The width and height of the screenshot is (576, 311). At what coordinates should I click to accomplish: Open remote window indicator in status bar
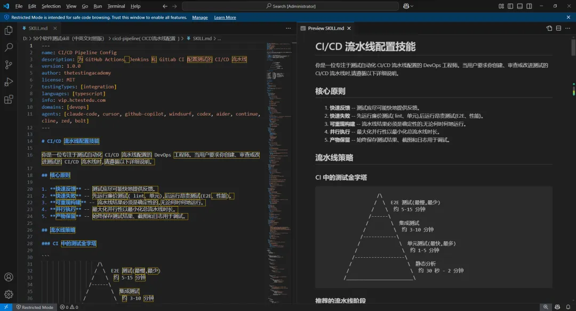click(6, 307)
